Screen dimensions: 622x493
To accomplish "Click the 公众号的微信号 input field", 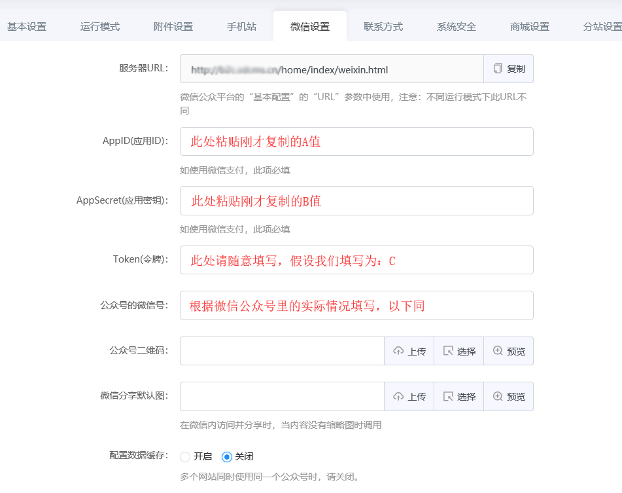I will click(356, 305).
